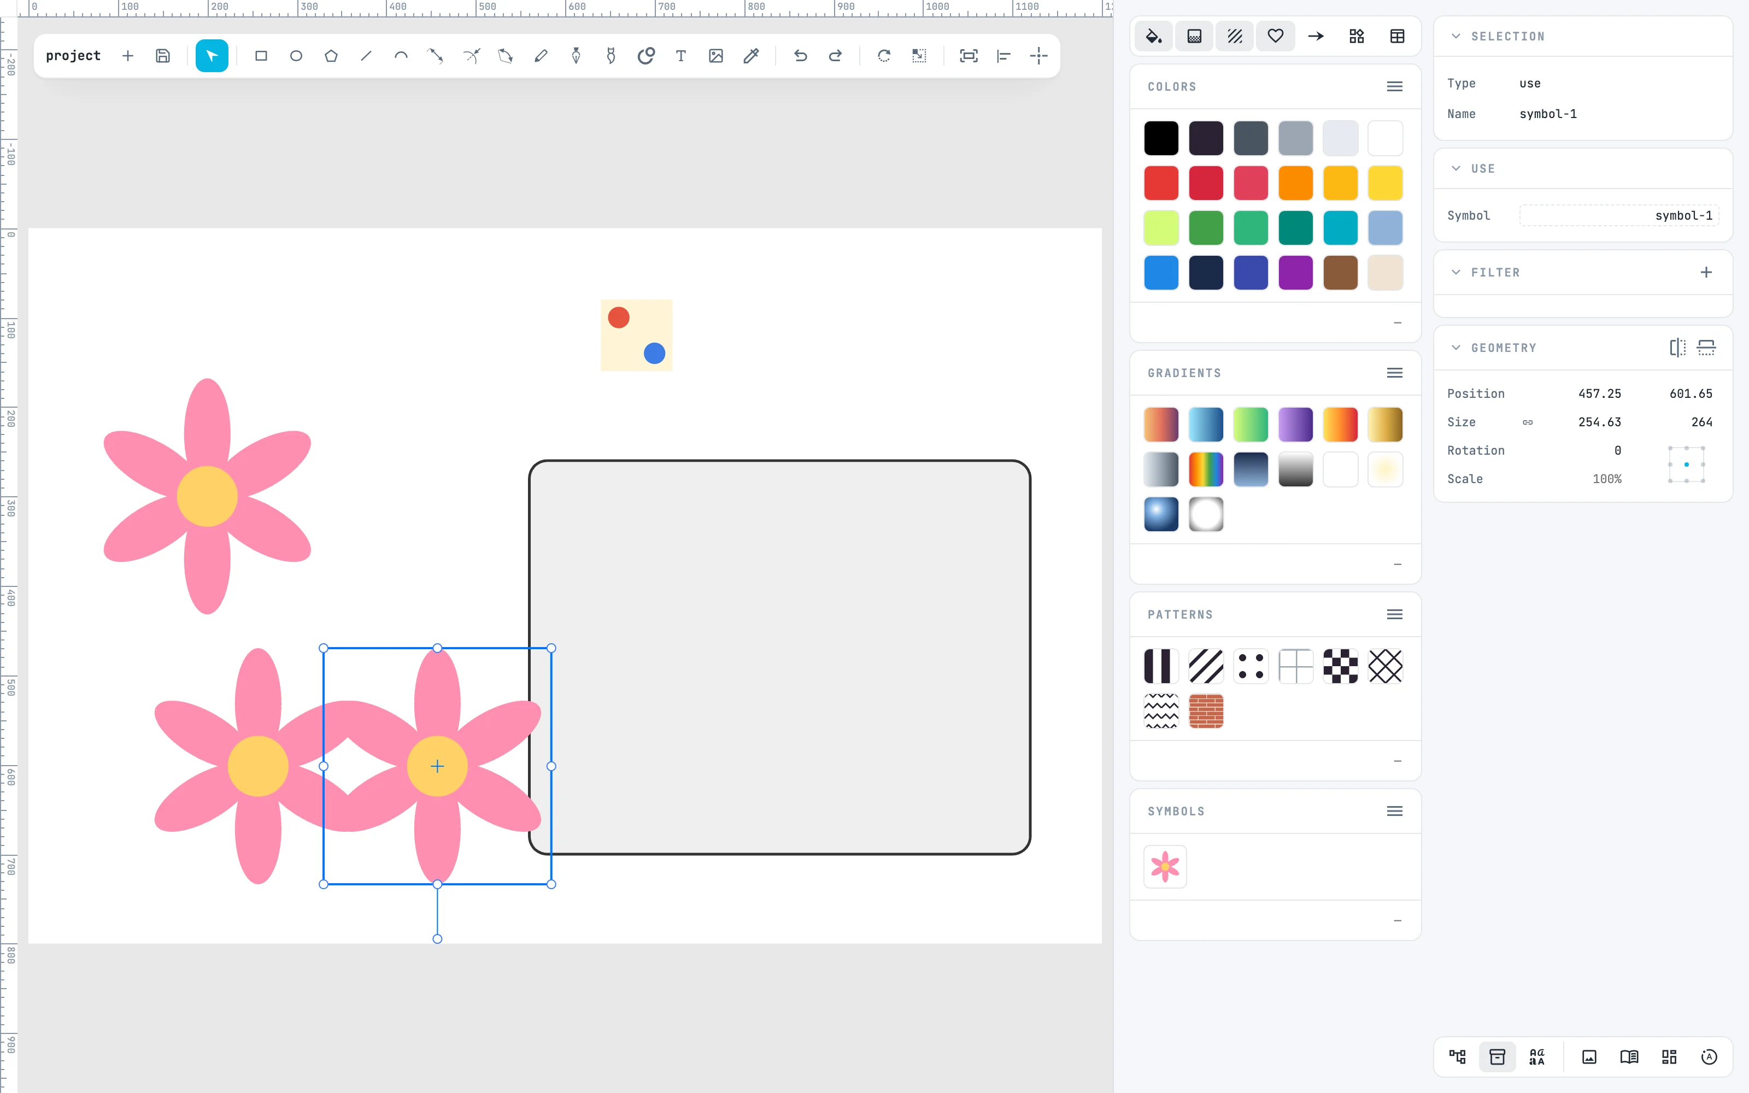Open the shapes components panel tab
The height and width of the screenshot is (1093, 1749).
1357,36
